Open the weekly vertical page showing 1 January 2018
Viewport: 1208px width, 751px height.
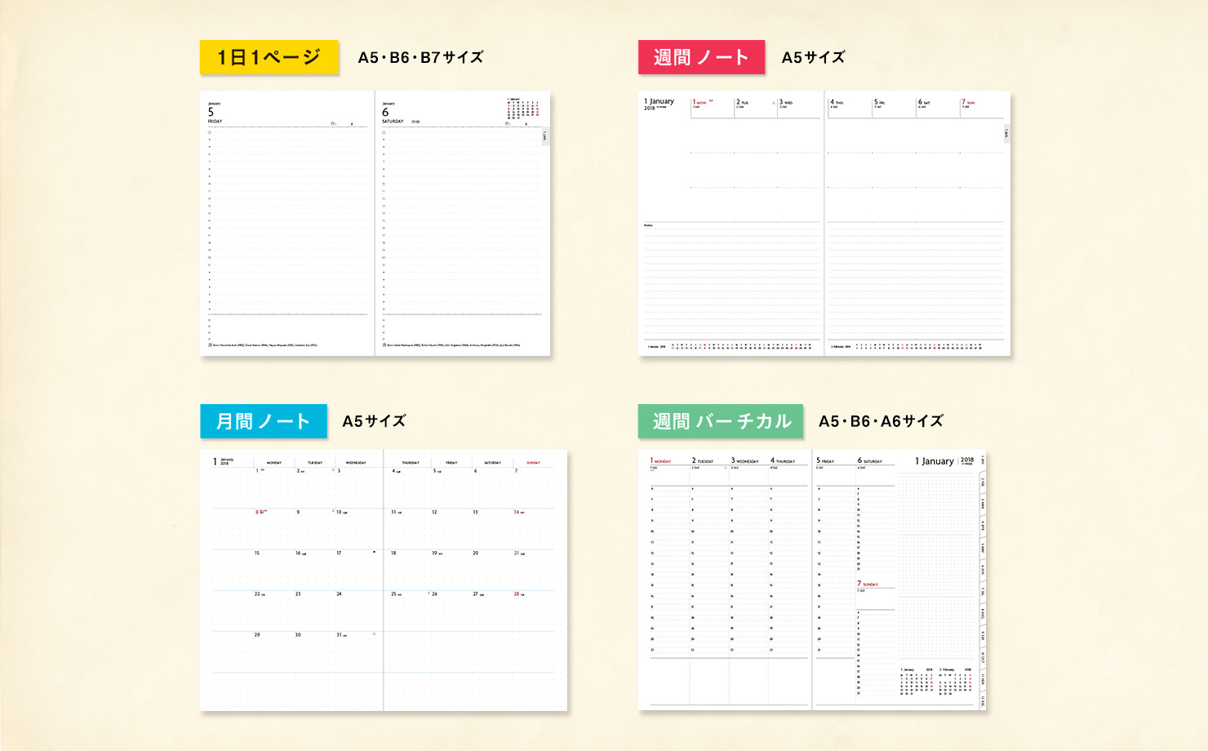(x=899, y=580)
